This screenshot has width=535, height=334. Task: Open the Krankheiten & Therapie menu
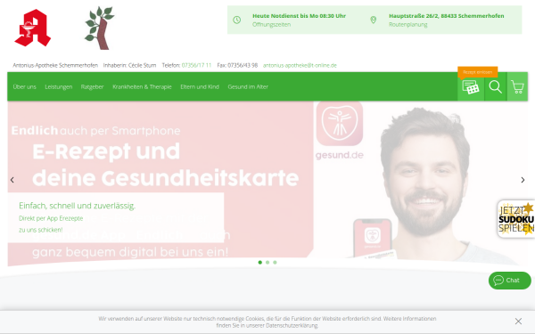pos(142,87)
